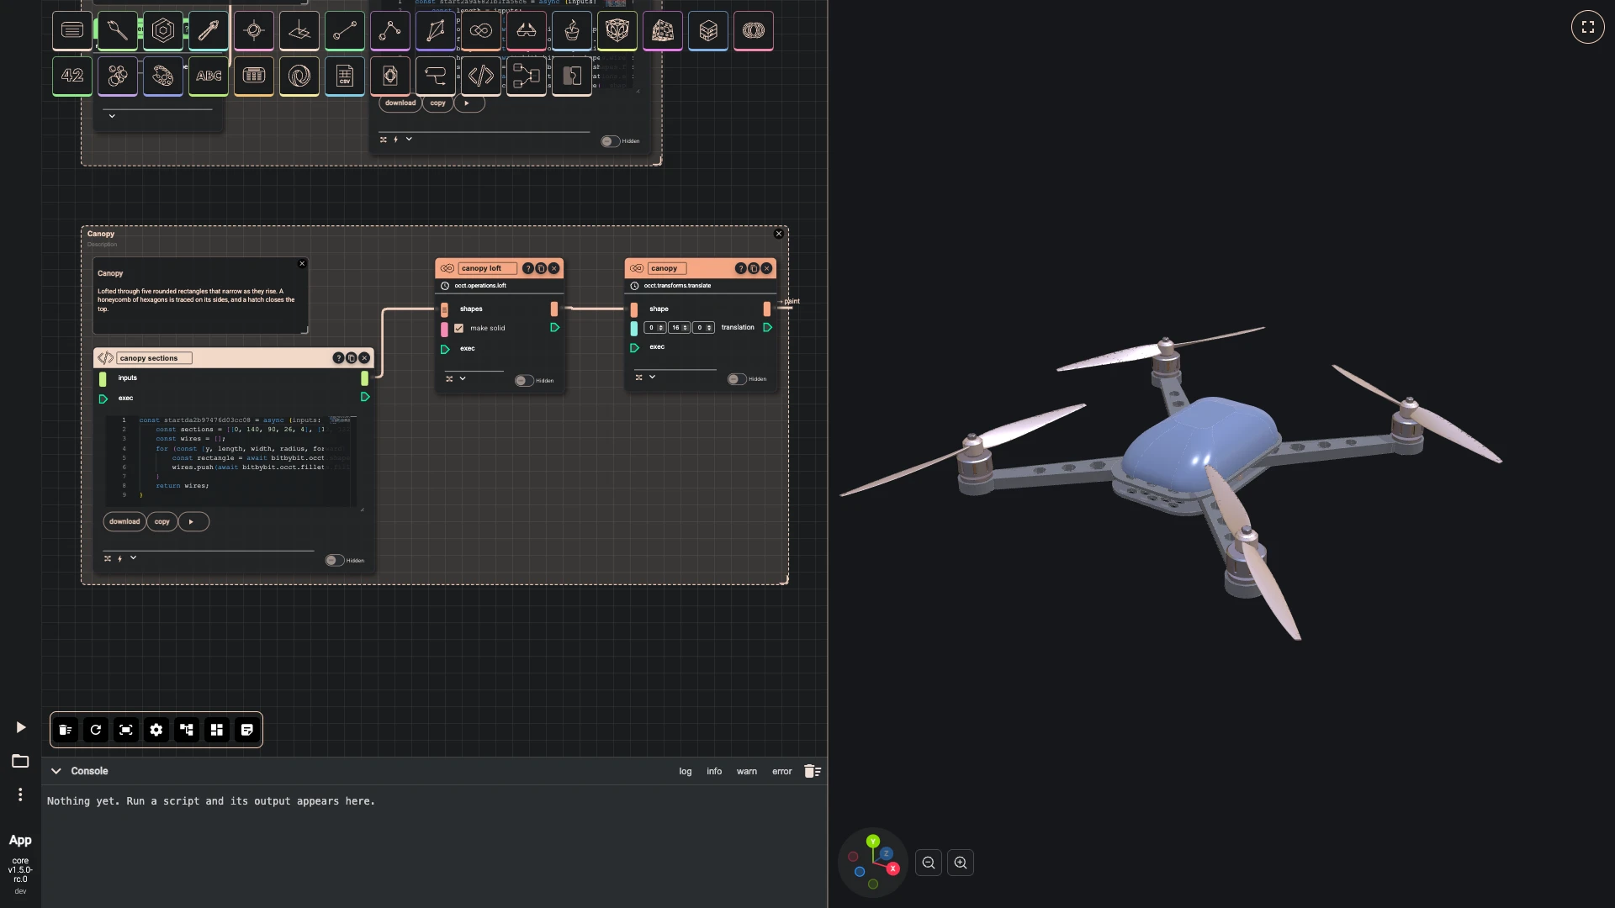This screenshot has height=908, width=1615.
Task: Open the table grid category icon
Action: coord(254,77)
